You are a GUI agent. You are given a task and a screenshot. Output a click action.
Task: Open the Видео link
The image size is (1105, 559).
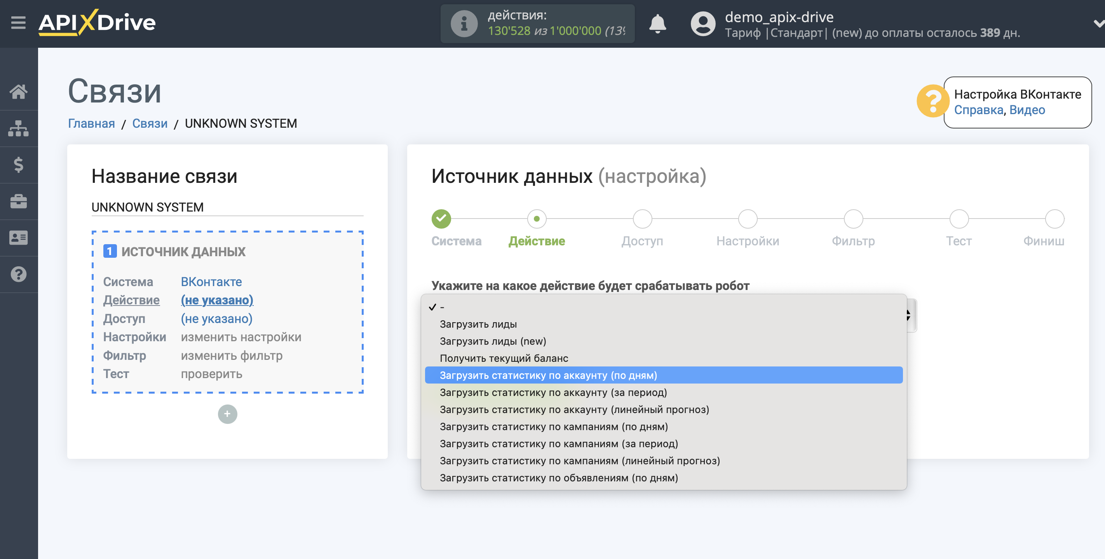[1027, 110]
